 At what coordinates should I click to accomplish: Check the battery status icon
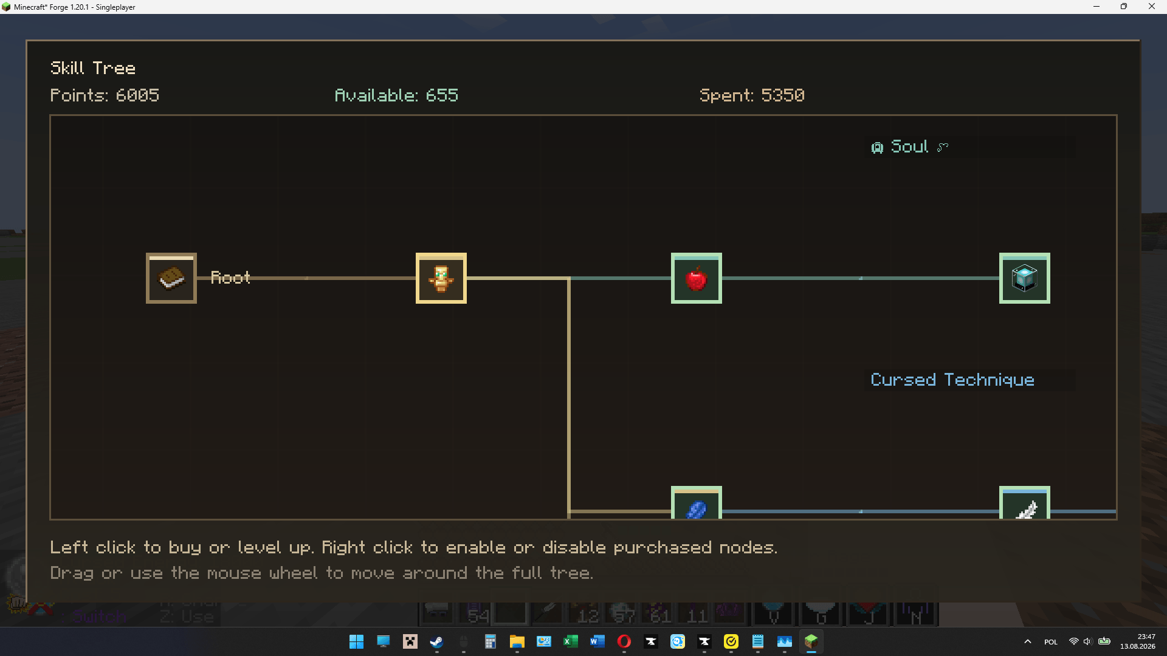(x=1104, y=641)
